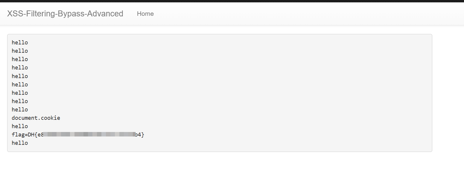Click the document.cookie text line
The image size is (464, 177).
[36, 118]
